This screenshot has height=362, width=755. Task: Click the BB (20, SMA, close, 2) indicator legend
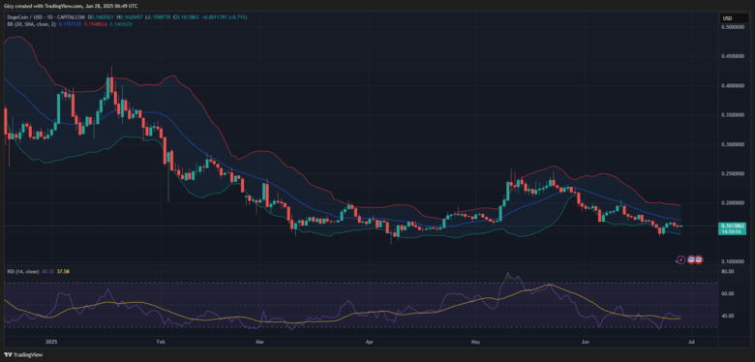(x=31, y=23)
